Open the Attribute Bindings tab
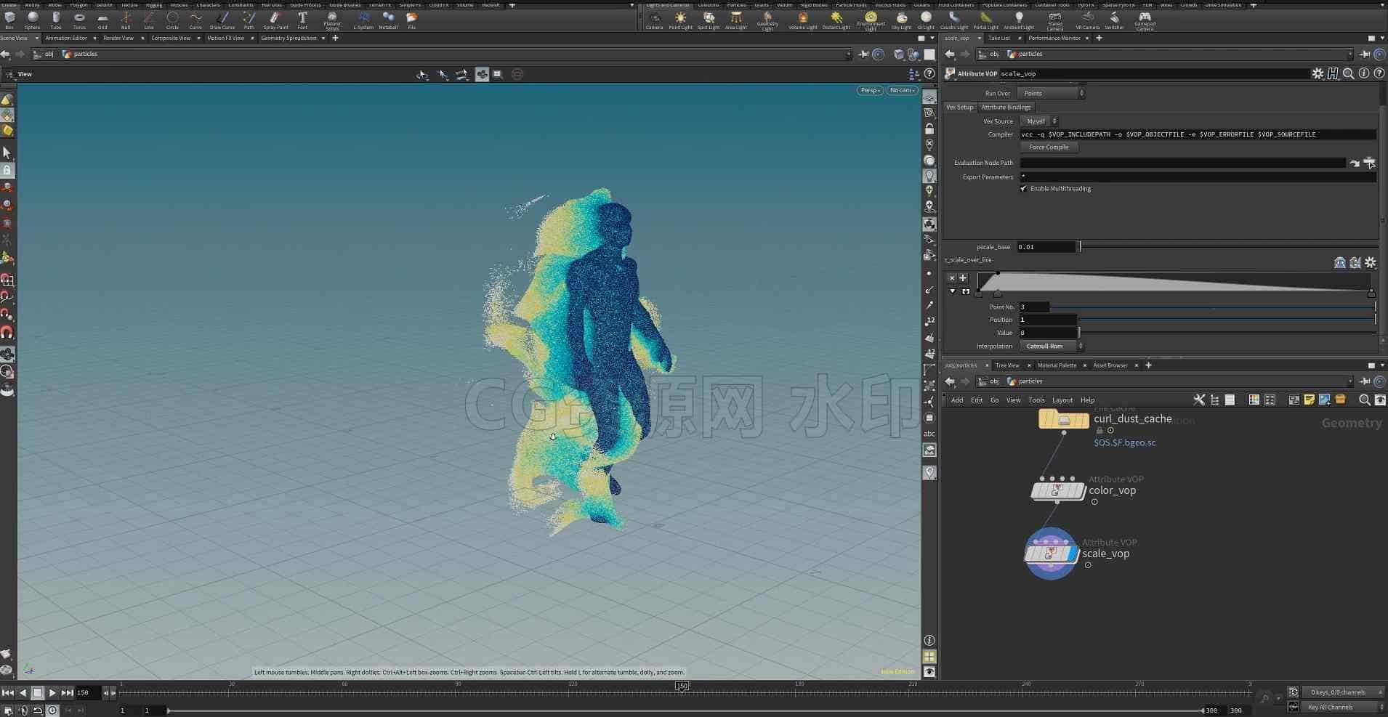 pyautogui.click(x=1006, y=107)
